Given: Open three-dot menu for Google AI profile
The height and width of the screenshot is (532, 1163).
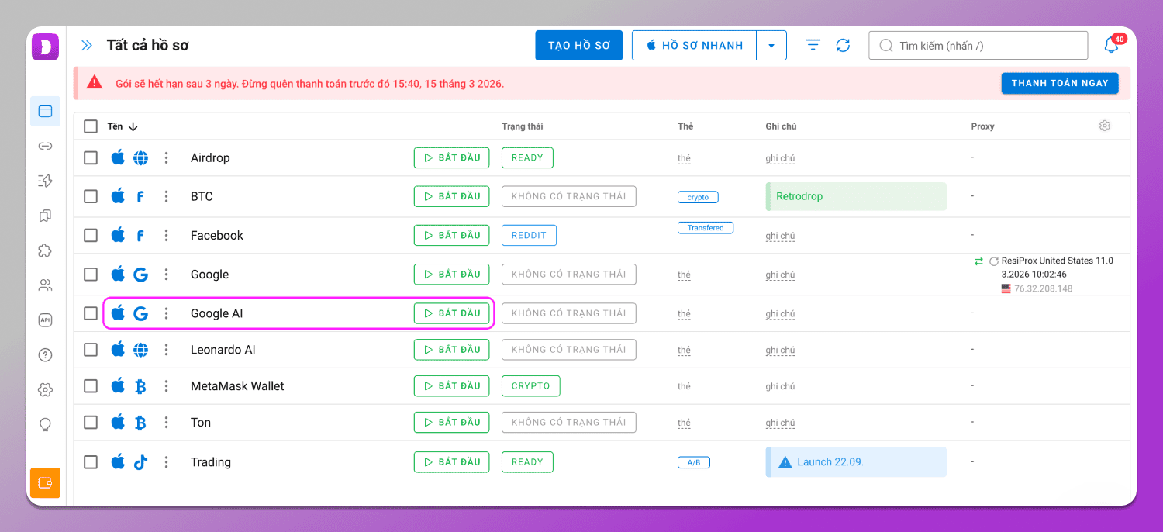Looking at the screenshot, I should [x=166, y=314].
